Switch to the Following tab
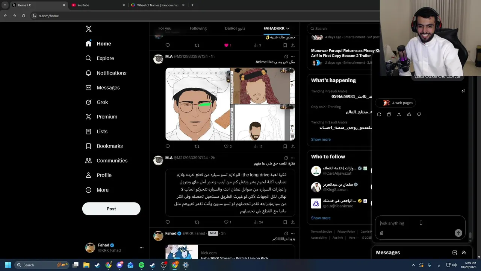 tap(198, 28)
